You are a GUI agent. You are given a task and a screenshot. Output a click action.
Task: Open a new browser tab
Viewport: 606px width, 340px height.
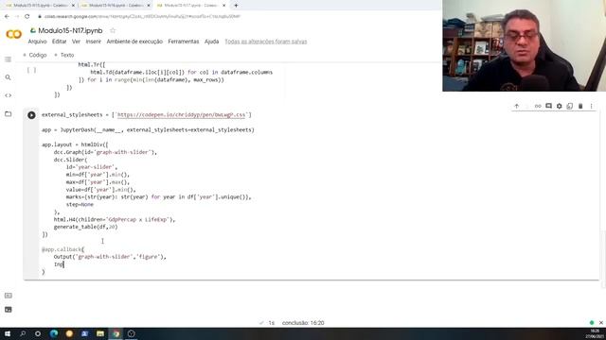click(x=236, y=6)
